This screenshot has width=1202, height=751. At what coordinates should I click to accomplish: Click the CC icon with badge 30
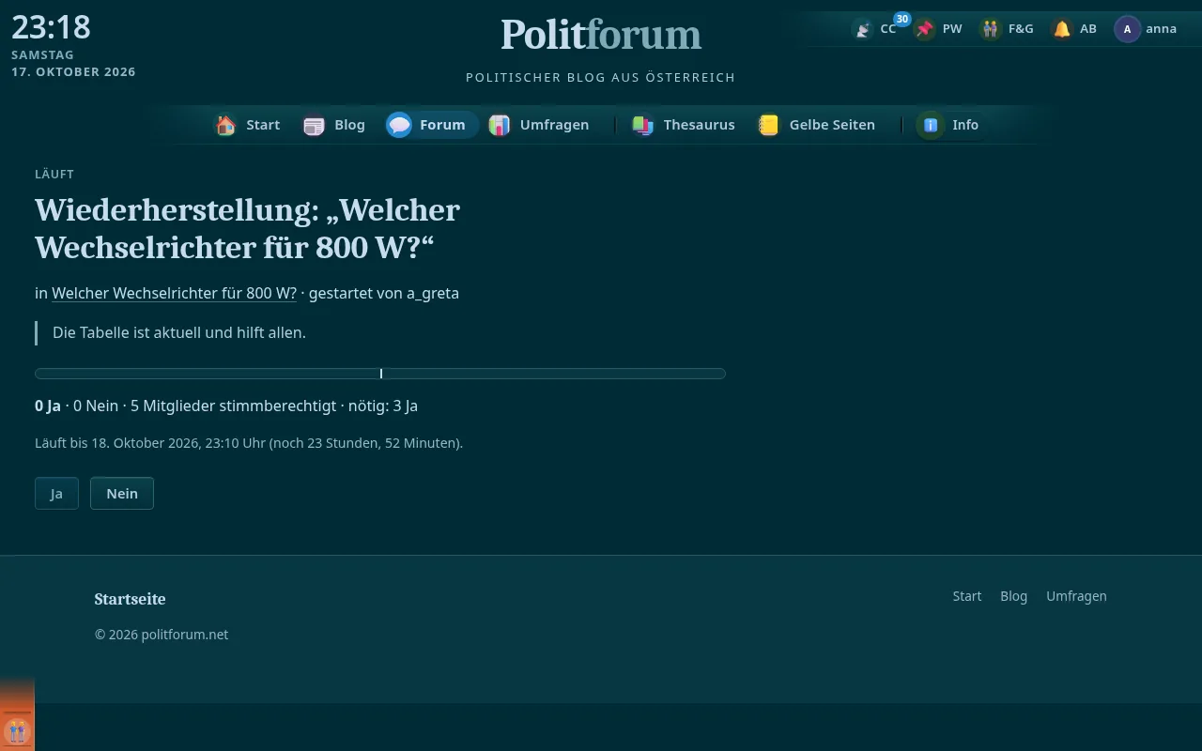click(863, 29)
